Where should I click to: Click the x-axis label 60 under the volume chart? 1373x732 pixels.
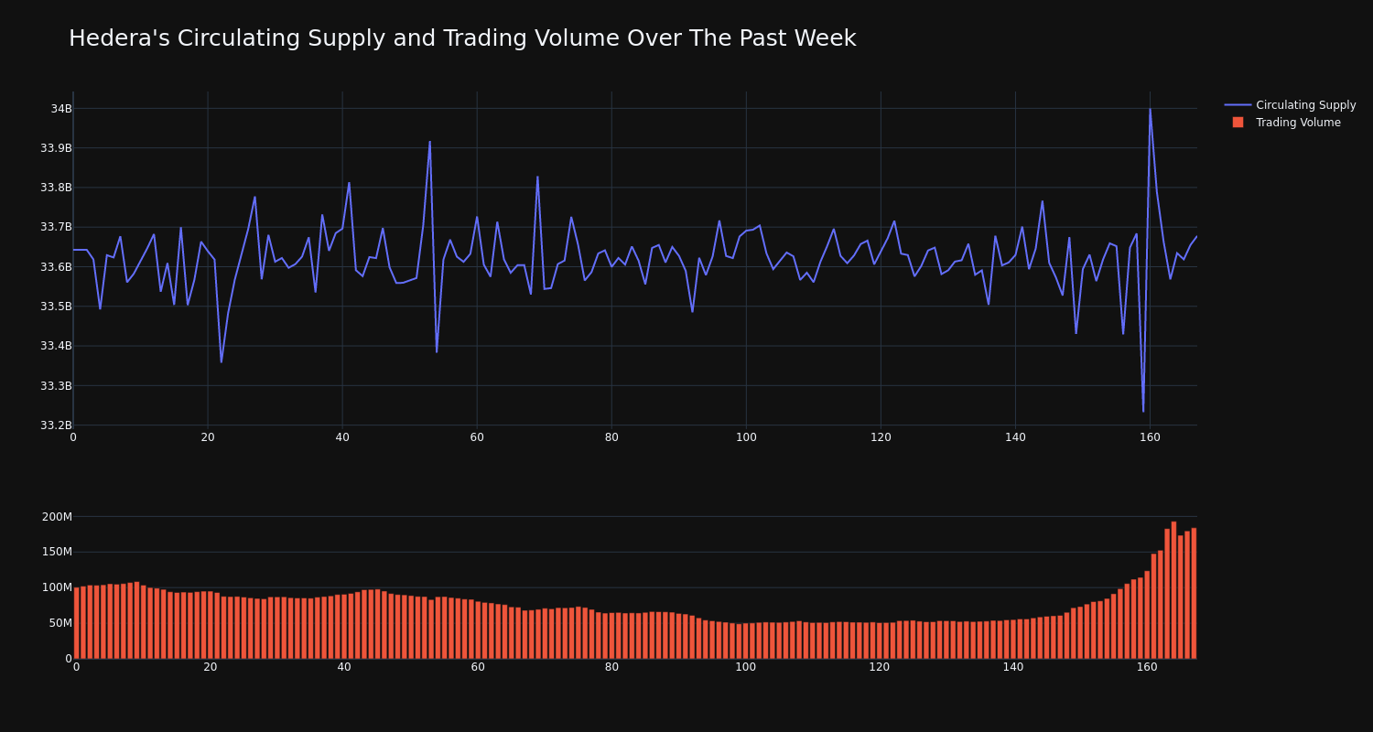point(478,667)
